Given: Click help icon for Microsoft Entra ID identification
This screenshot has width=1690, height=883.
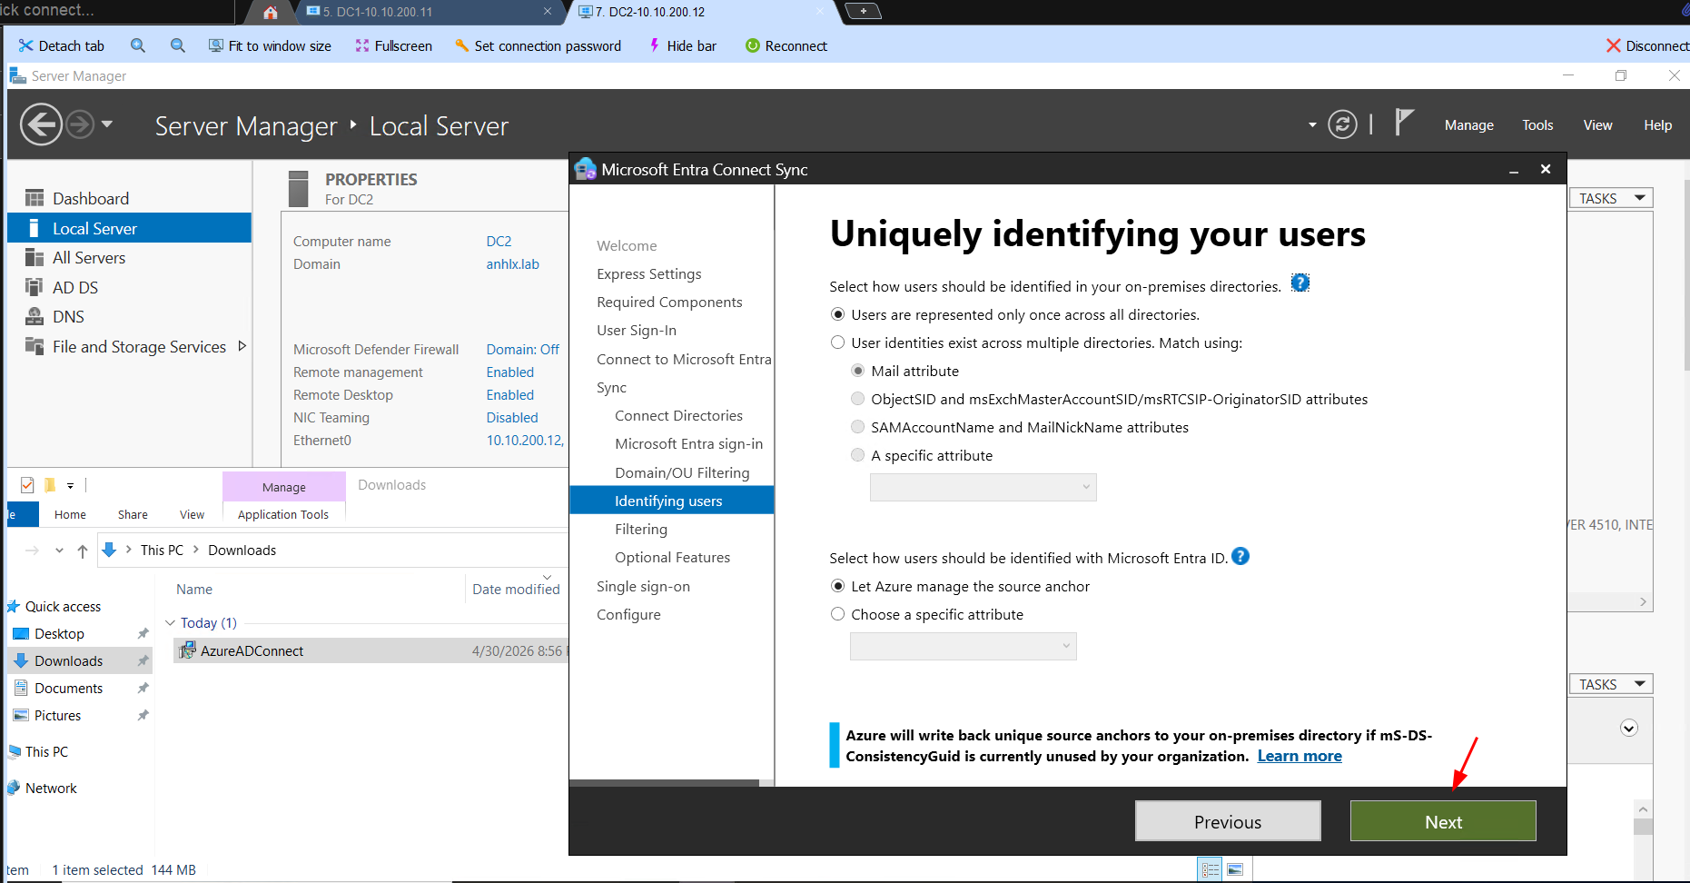Looking at the screenshot, I should [1240, 556].
